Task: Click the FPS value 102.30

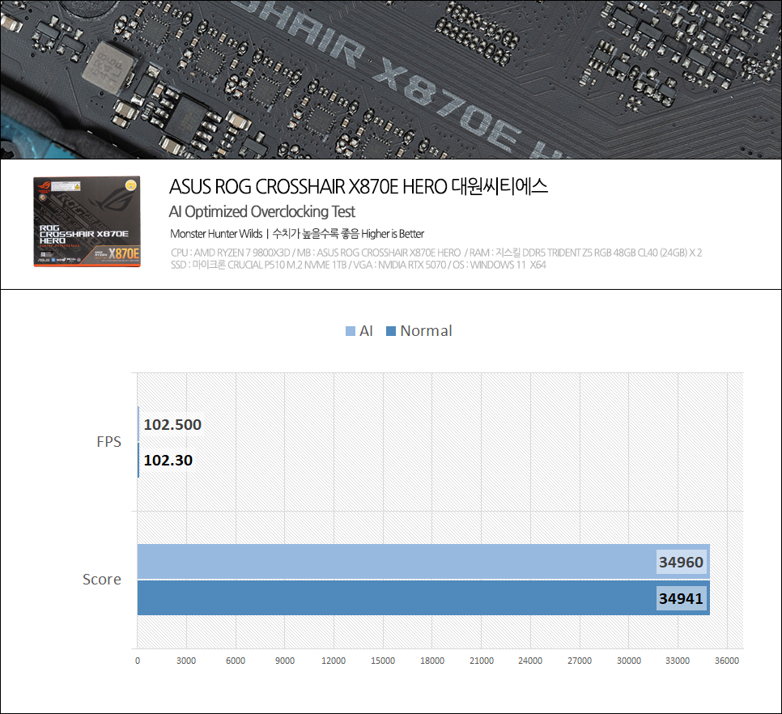Action: [168, 460]
